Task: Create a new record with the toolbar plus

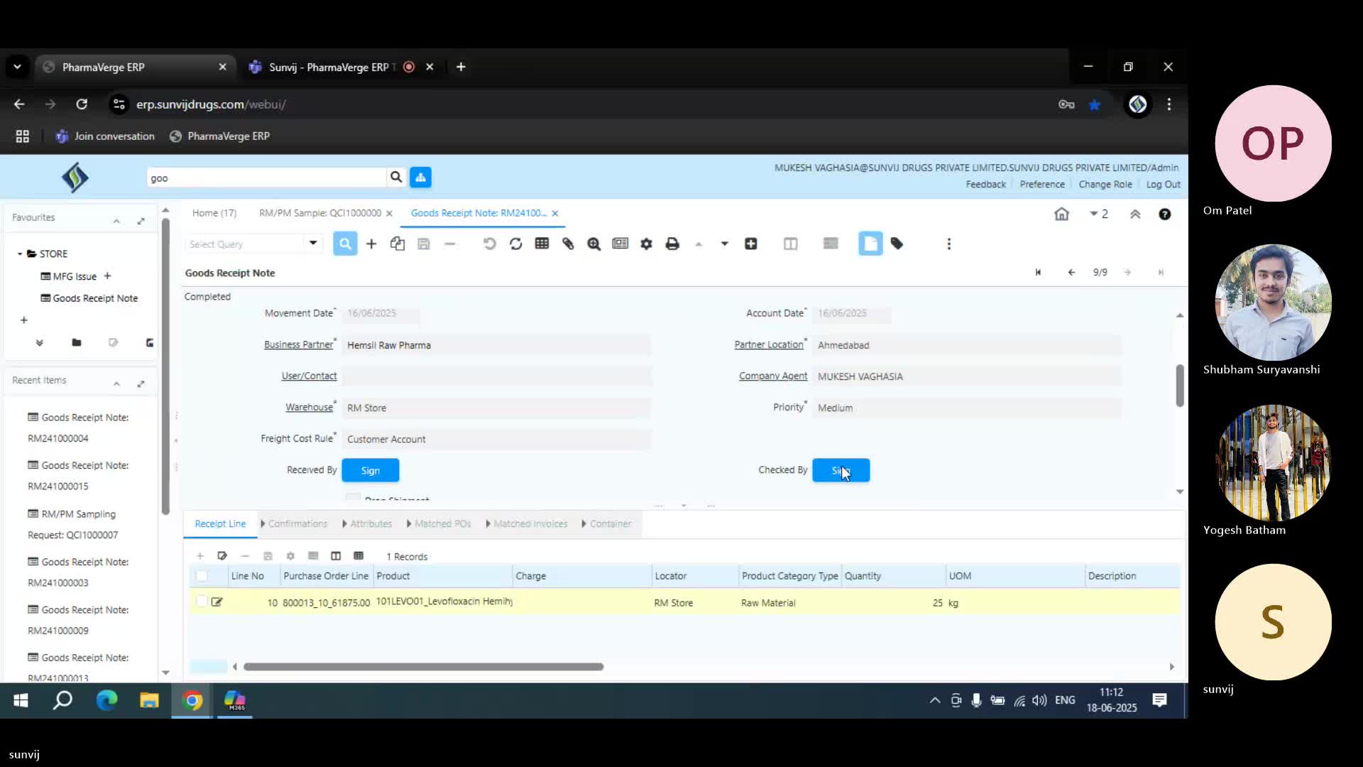Action: point(371,244)
